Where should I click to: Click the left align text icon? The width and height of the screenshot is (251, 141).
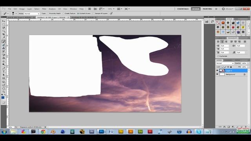pos(218,42)
